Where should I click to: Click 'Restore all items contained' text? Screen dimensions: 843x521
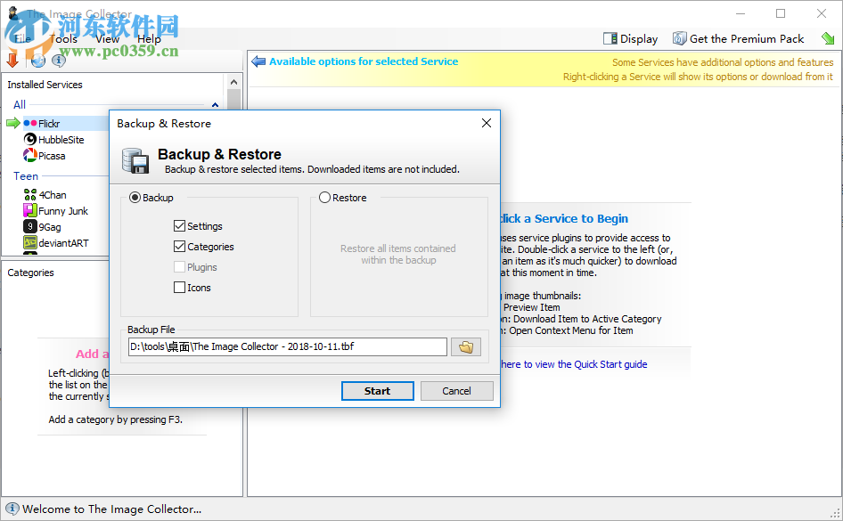pyautogui.click(x=397, y=248)
